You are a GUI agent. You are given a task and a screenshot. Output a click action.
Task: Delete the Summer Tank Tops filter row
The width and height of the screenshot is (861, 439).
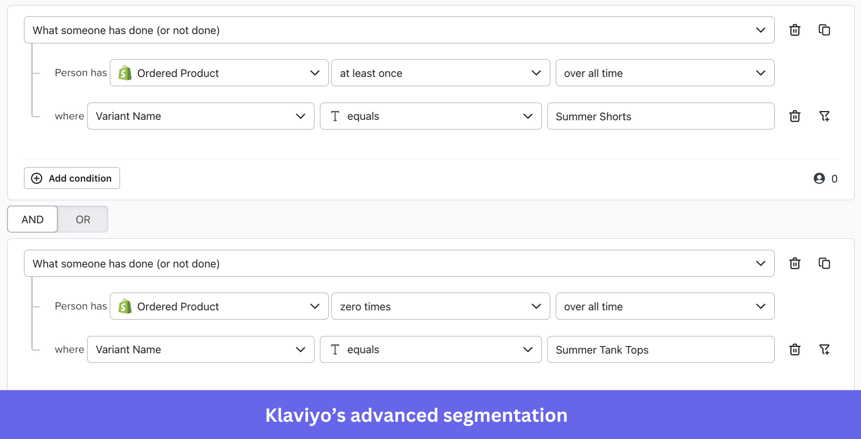(795, 349)
